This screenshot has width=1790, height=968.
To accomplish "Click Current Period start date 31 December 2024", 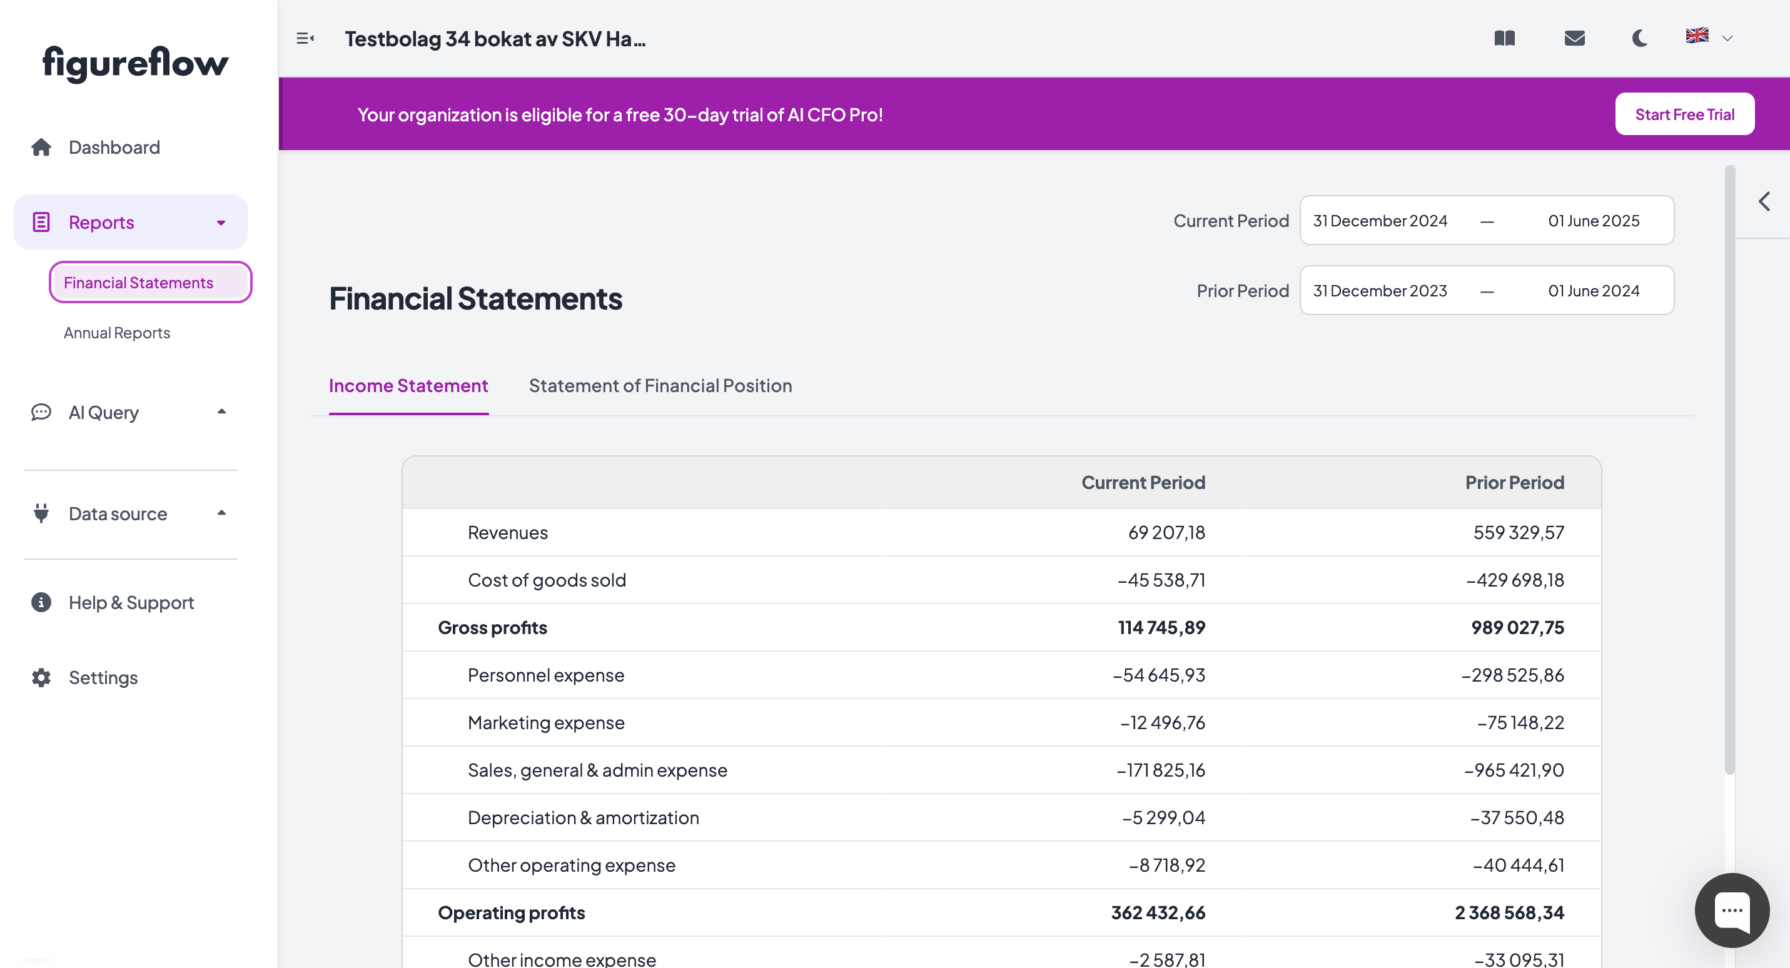I will click(1380, 221).
